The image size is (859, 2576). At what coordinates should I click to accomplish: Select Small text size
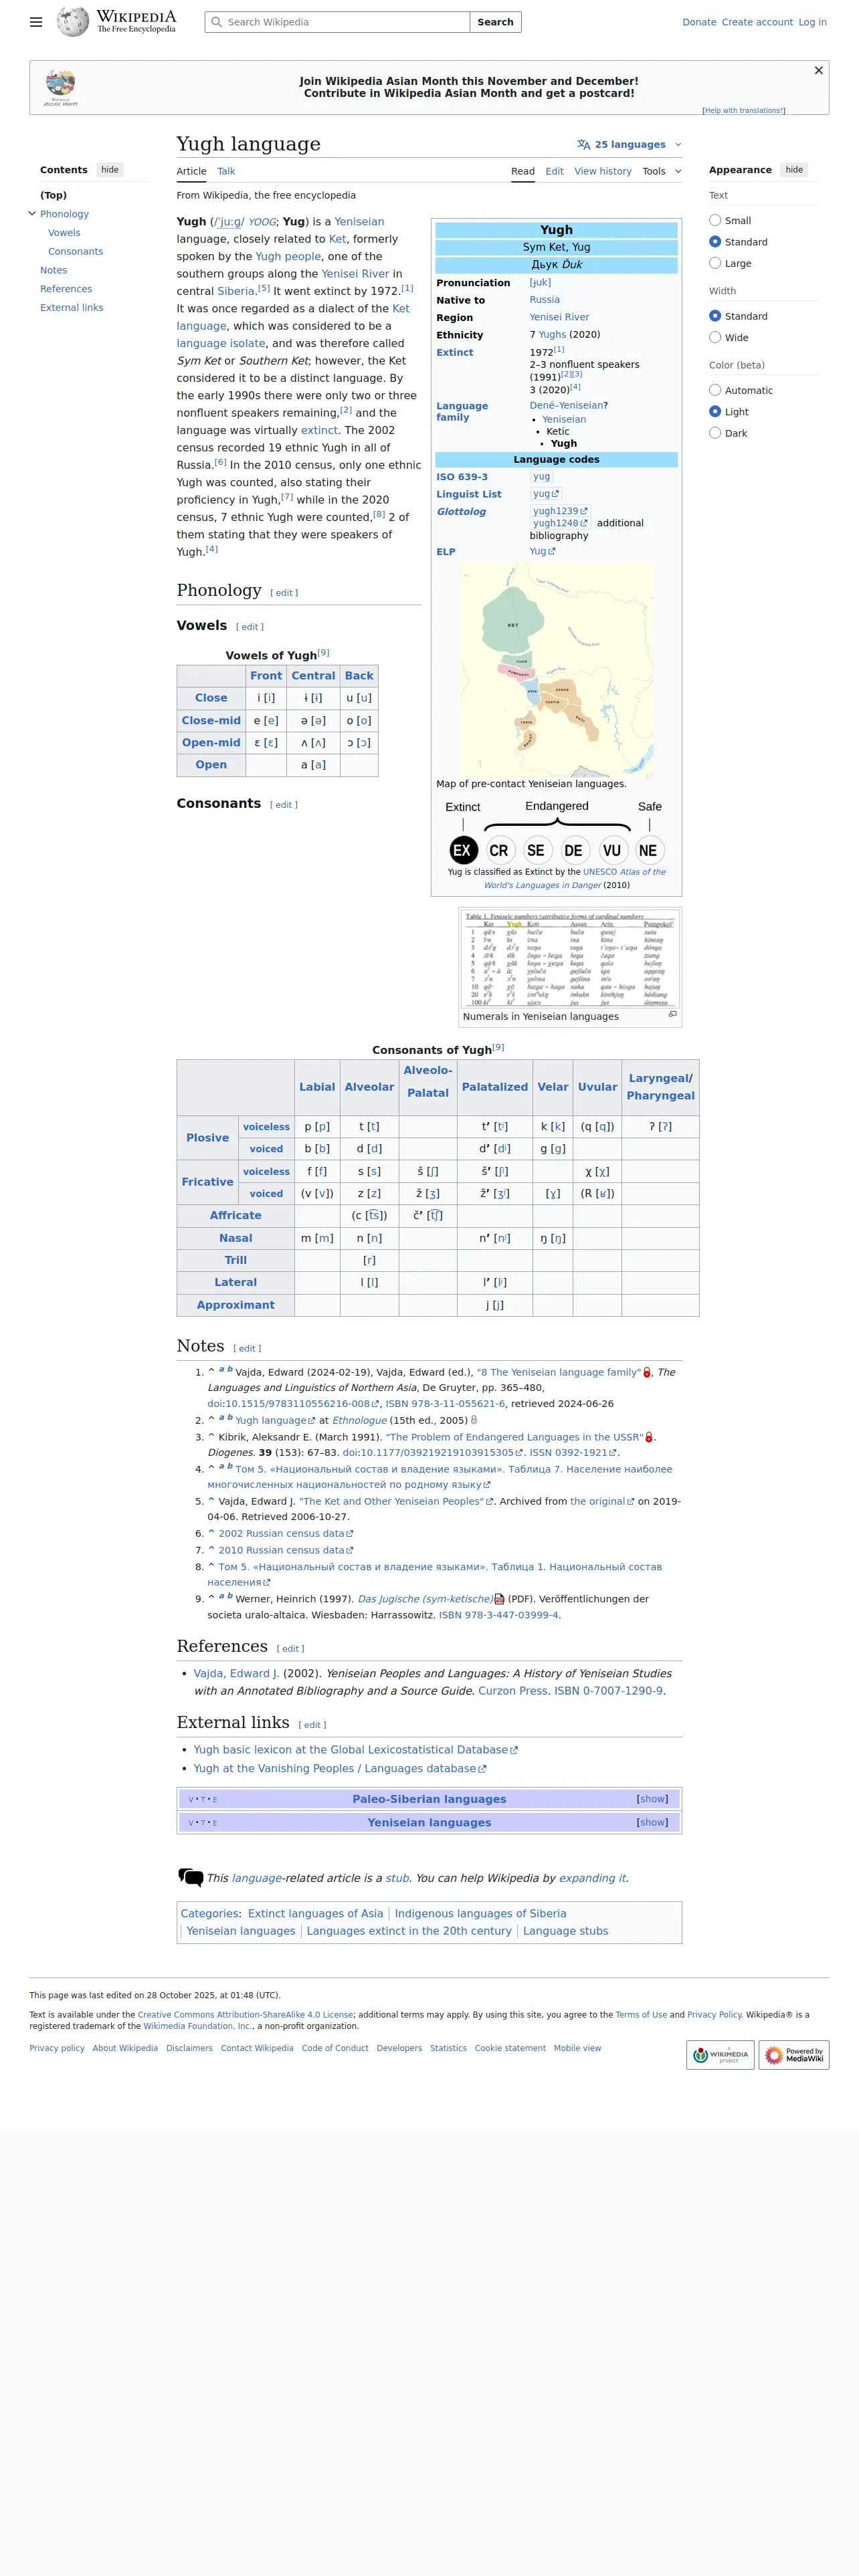[x=715, y=220]
